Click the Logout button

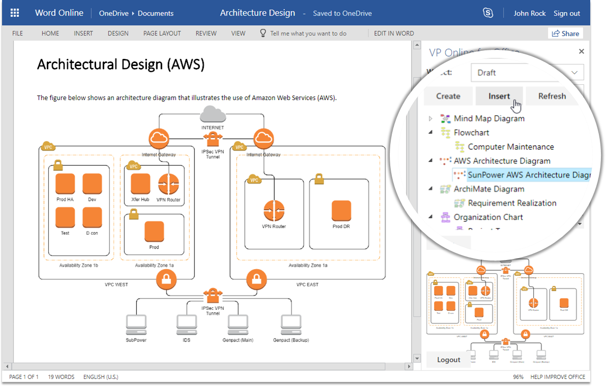pos(448,360)
